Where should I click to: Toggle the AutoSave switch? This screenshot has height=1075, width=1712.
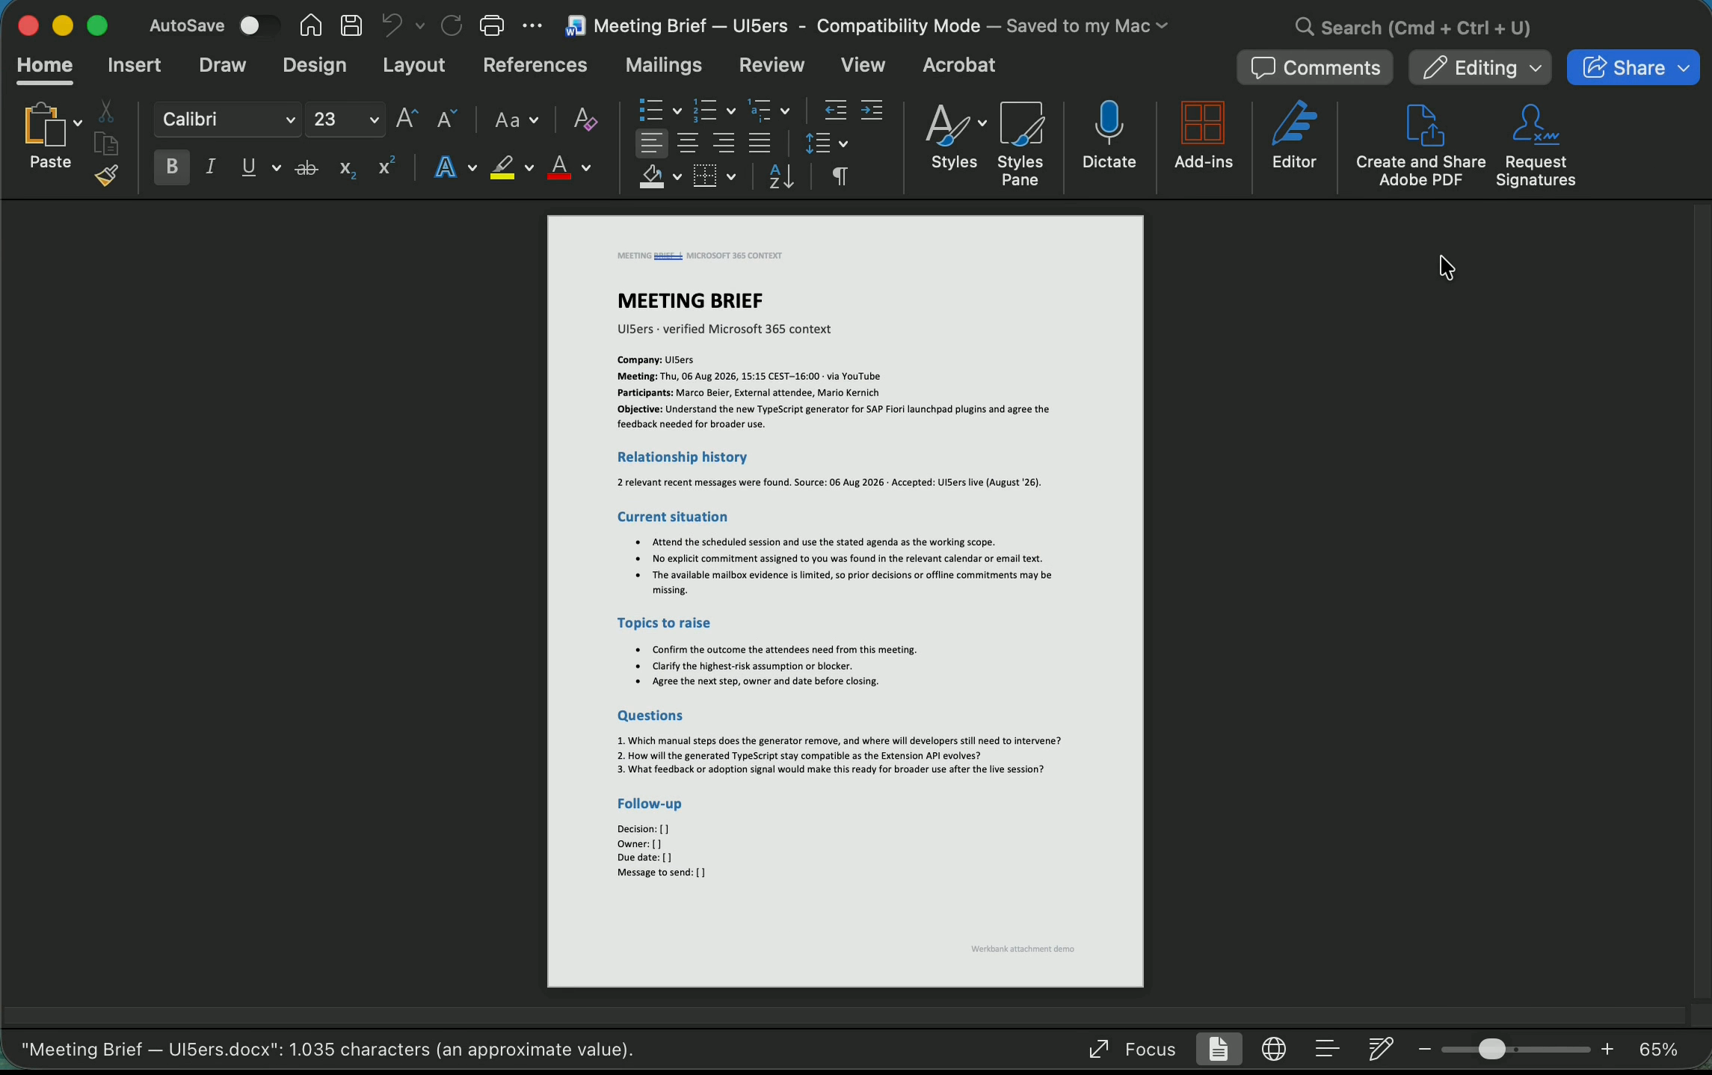(259, 26)
